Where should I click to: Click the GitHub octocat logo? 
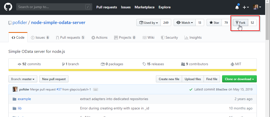pos(8,7)
